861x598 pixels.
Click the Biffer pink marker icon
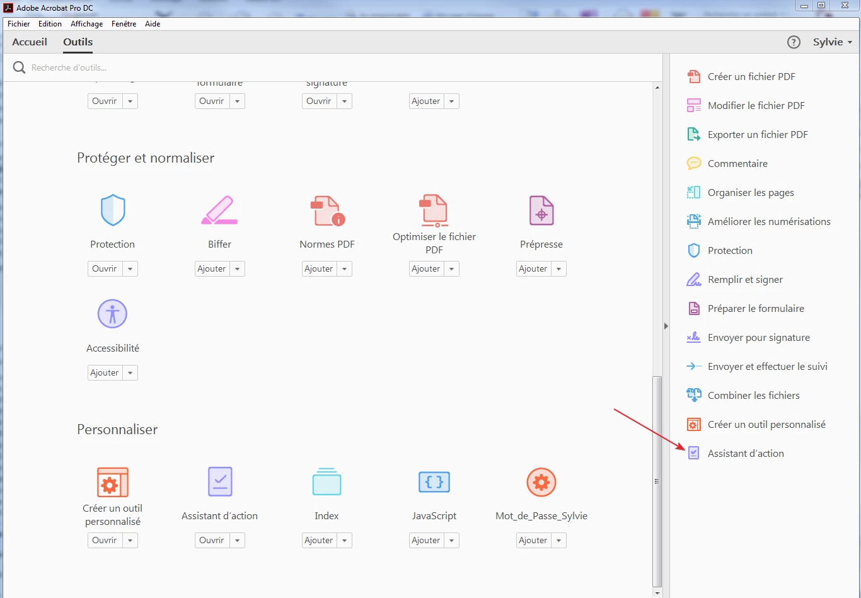pos(219,210)
